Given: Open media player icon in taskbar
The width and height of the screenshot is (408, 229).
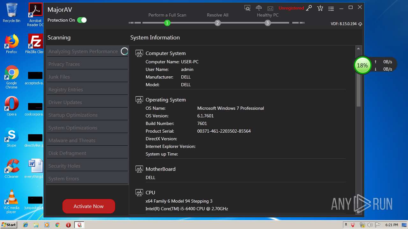Looking at the screenshot, I should pos(47,225).
